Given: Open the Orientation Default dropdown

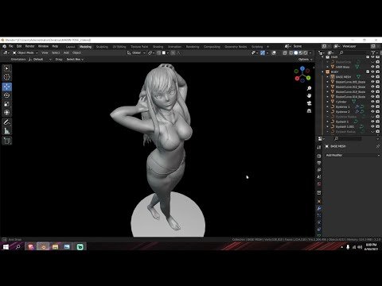Looking at the screenshot, I should pos(41,60).
